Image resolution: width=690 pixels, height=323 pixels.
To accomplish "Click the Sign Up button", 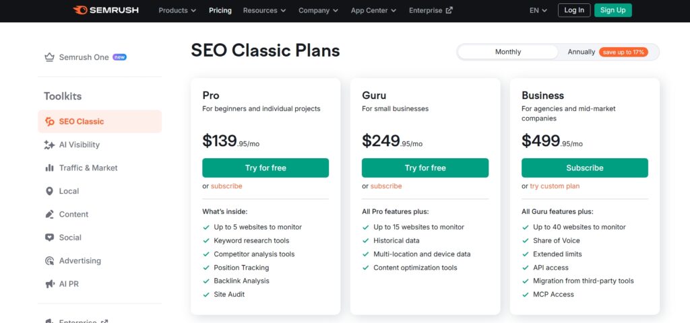I will (613, 10).
